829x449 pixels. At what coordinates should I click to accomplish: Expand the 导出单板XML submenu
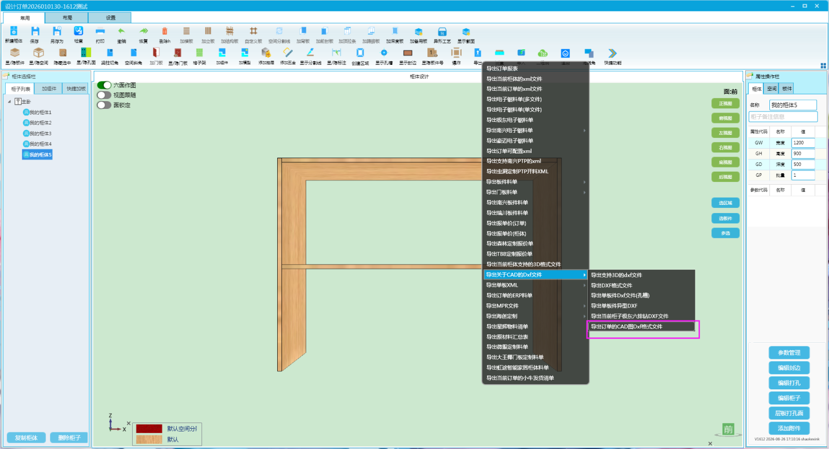coord(536,285)
